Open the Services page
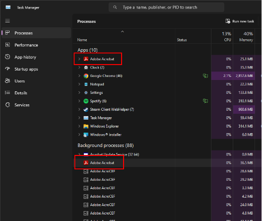262x221 pixels. 36,105
